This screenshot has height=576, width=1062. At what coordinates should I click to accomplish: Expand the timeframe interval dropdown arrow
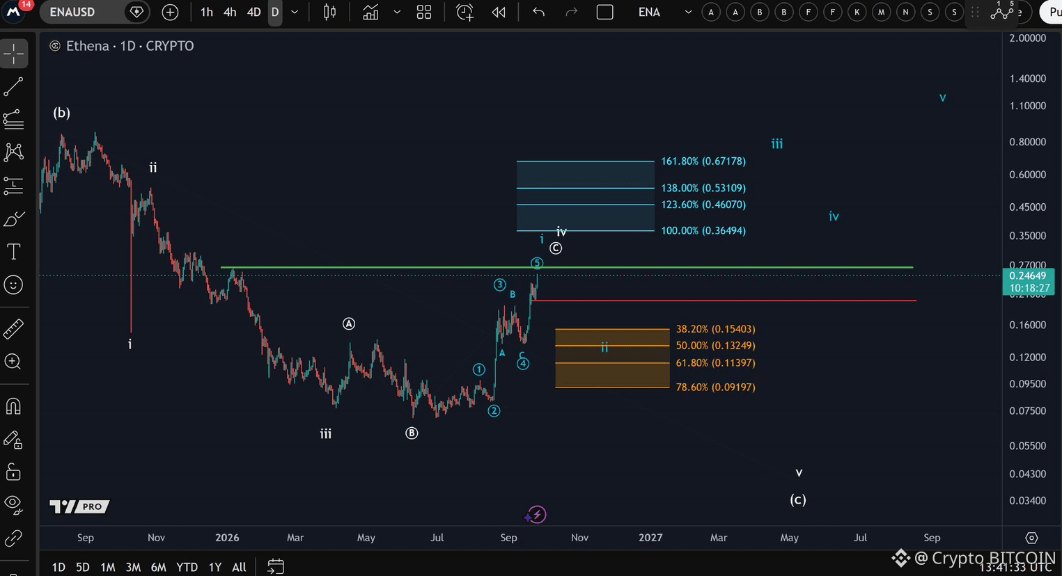[x=295, y=12]
